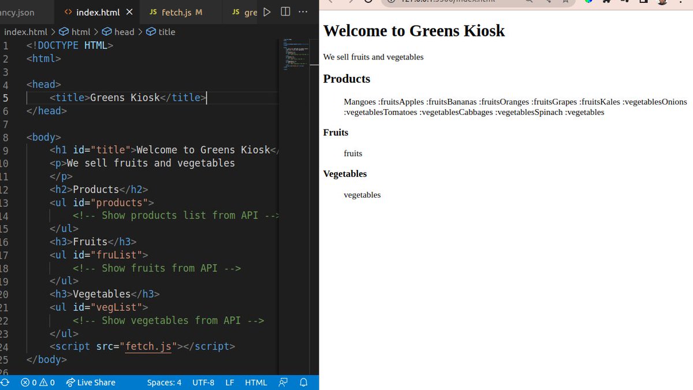Click the id="vegList" code line
Image resolution: width=693 pixels, height=390 pixels.
coord(99,307)
